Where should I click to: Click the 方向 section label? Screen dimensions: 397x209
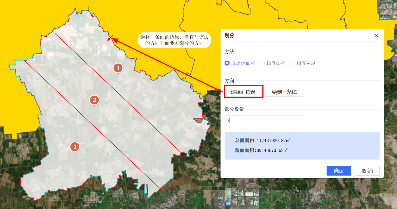coord(229,81)
